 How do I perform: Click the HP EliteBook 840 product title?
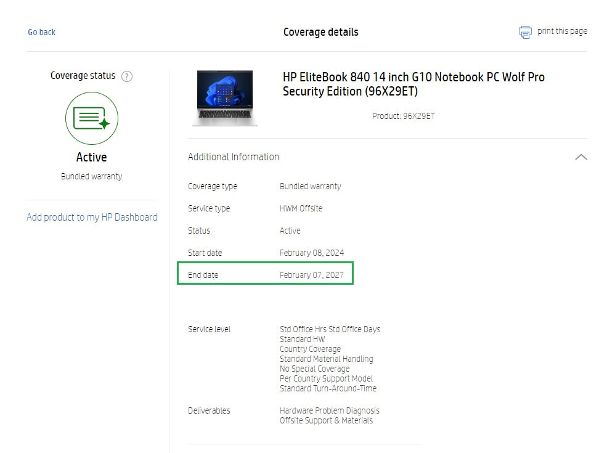(413, 84)
